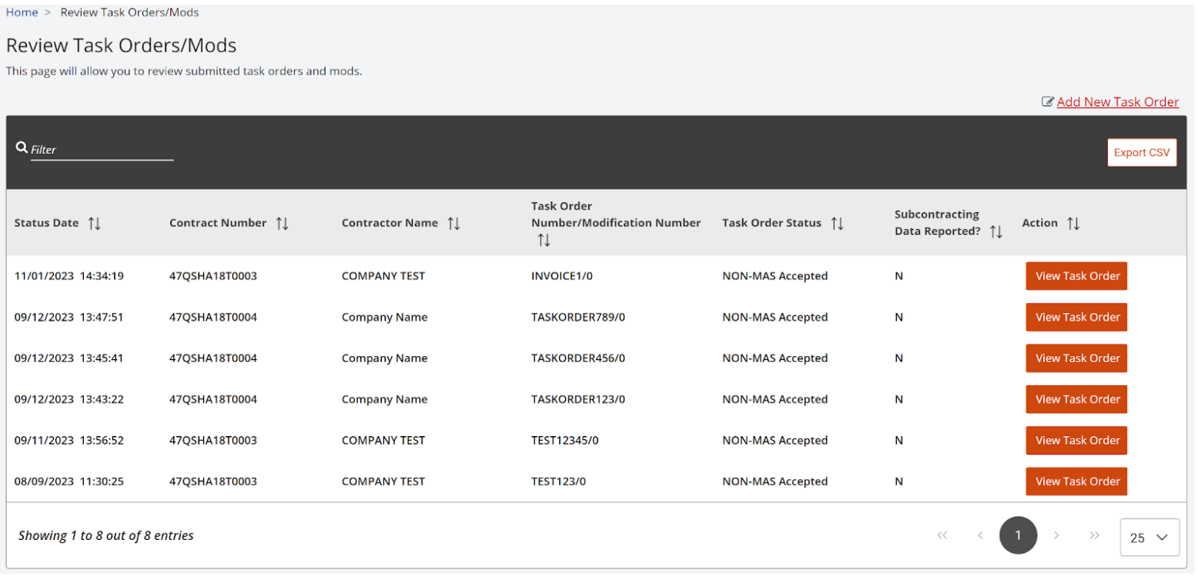Viewport: 1198px width, 576px height.
Task: Jump to the last page arrow
Action: 1095,535
